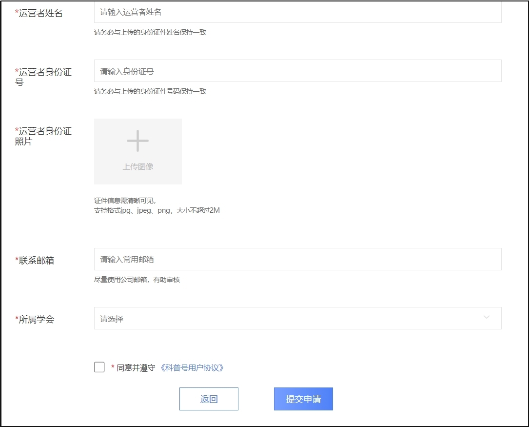This screenshot has width=529, height=427.
Task: Click the 证件信息需清晰可见 note
Action: tap(125, 201)
